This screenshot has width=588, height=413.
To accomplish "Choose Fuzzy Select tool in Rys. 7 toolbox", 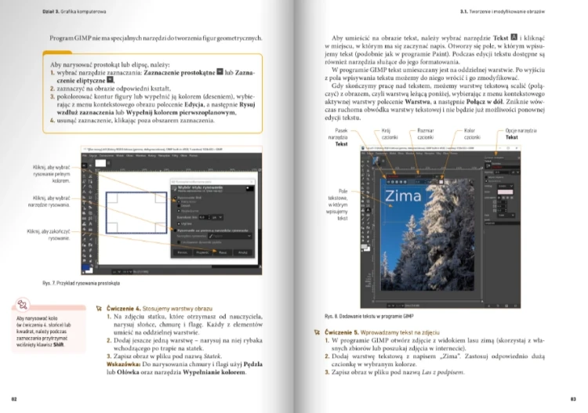I will (x=90, y=171).
